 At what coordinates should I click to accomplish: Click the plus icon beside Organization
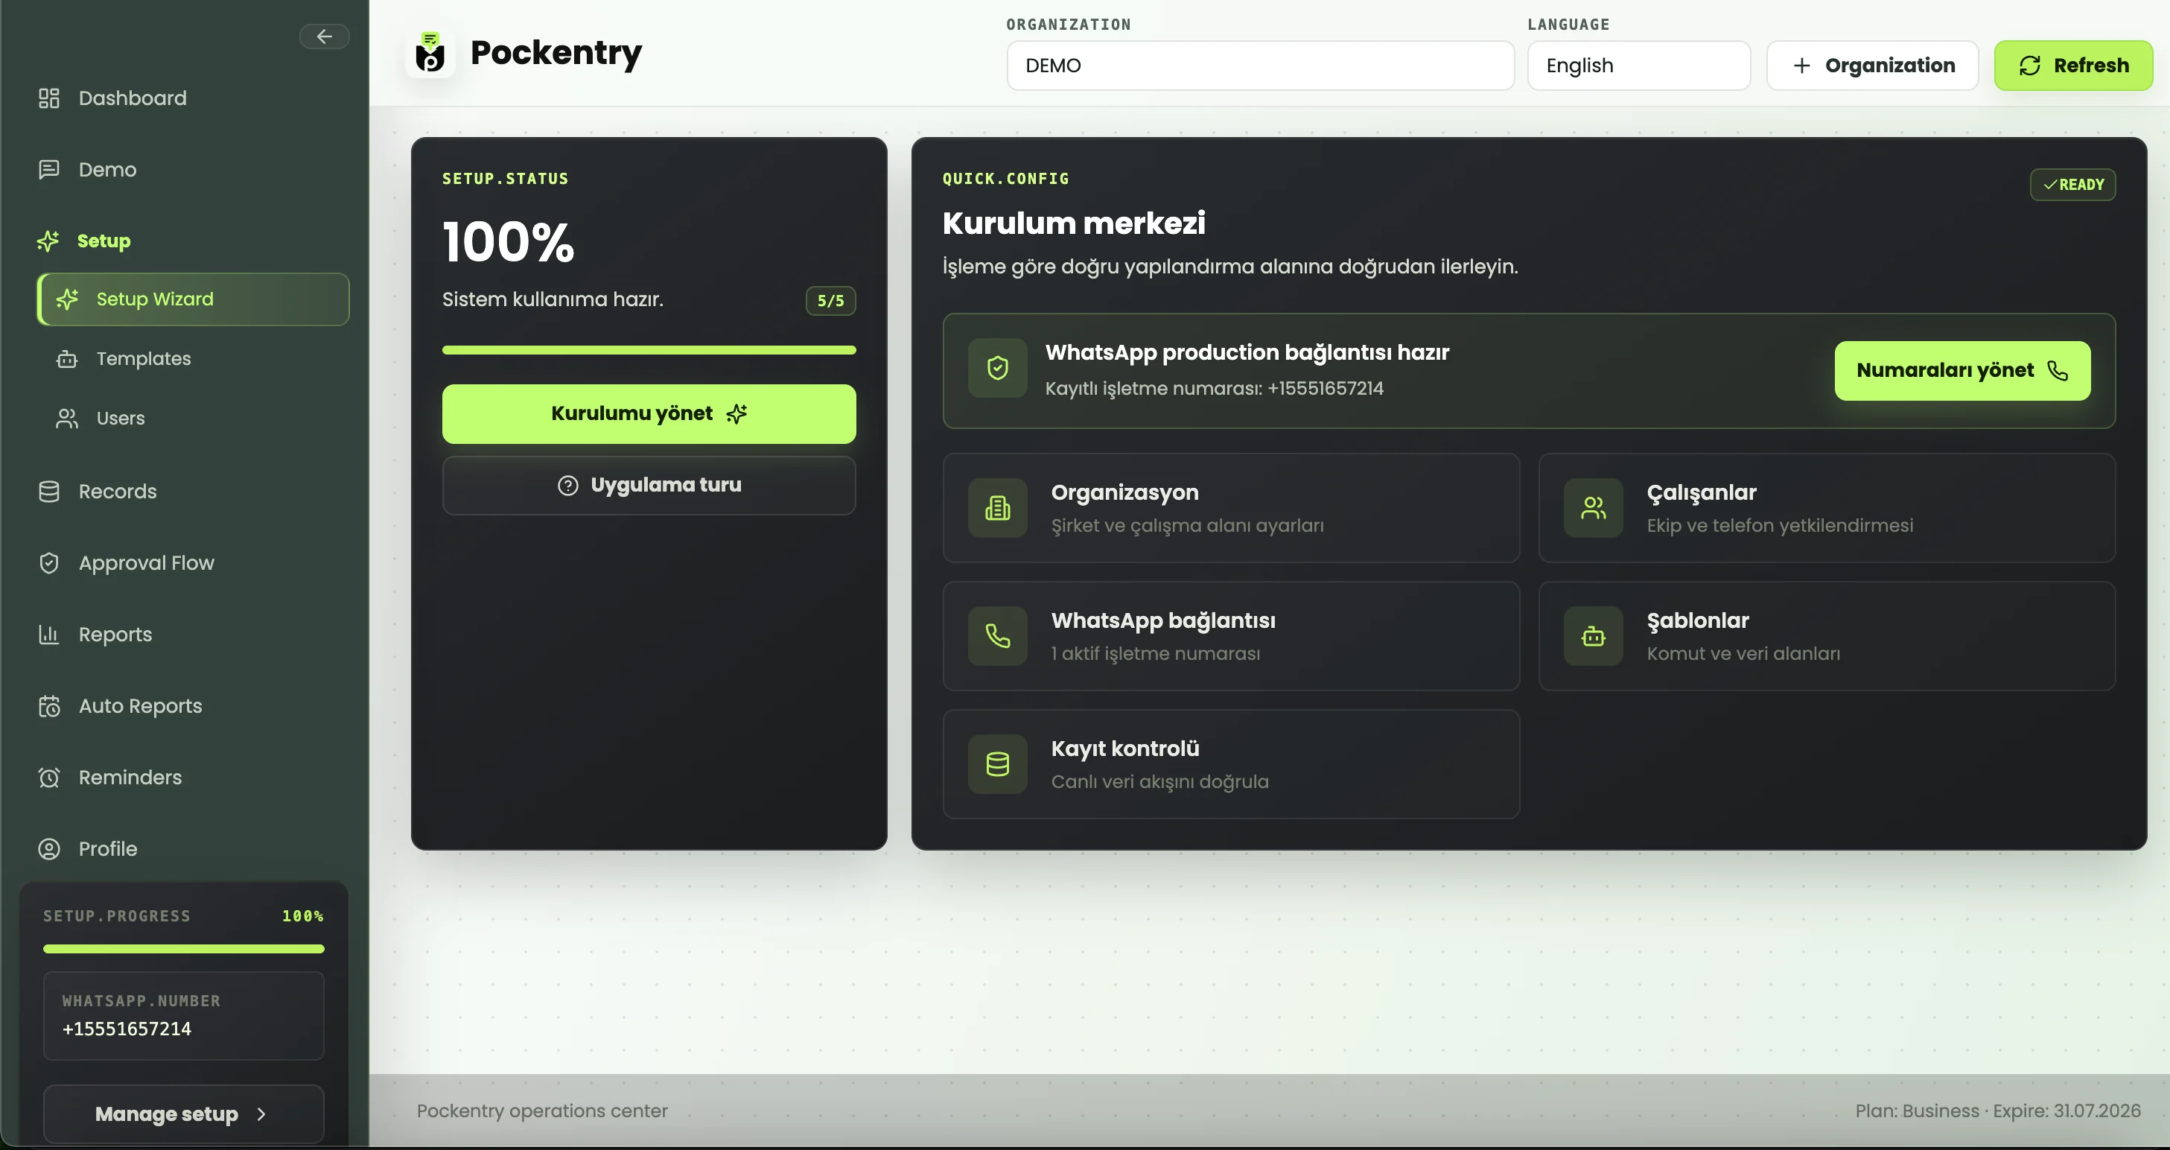(x=1801, y=66)
